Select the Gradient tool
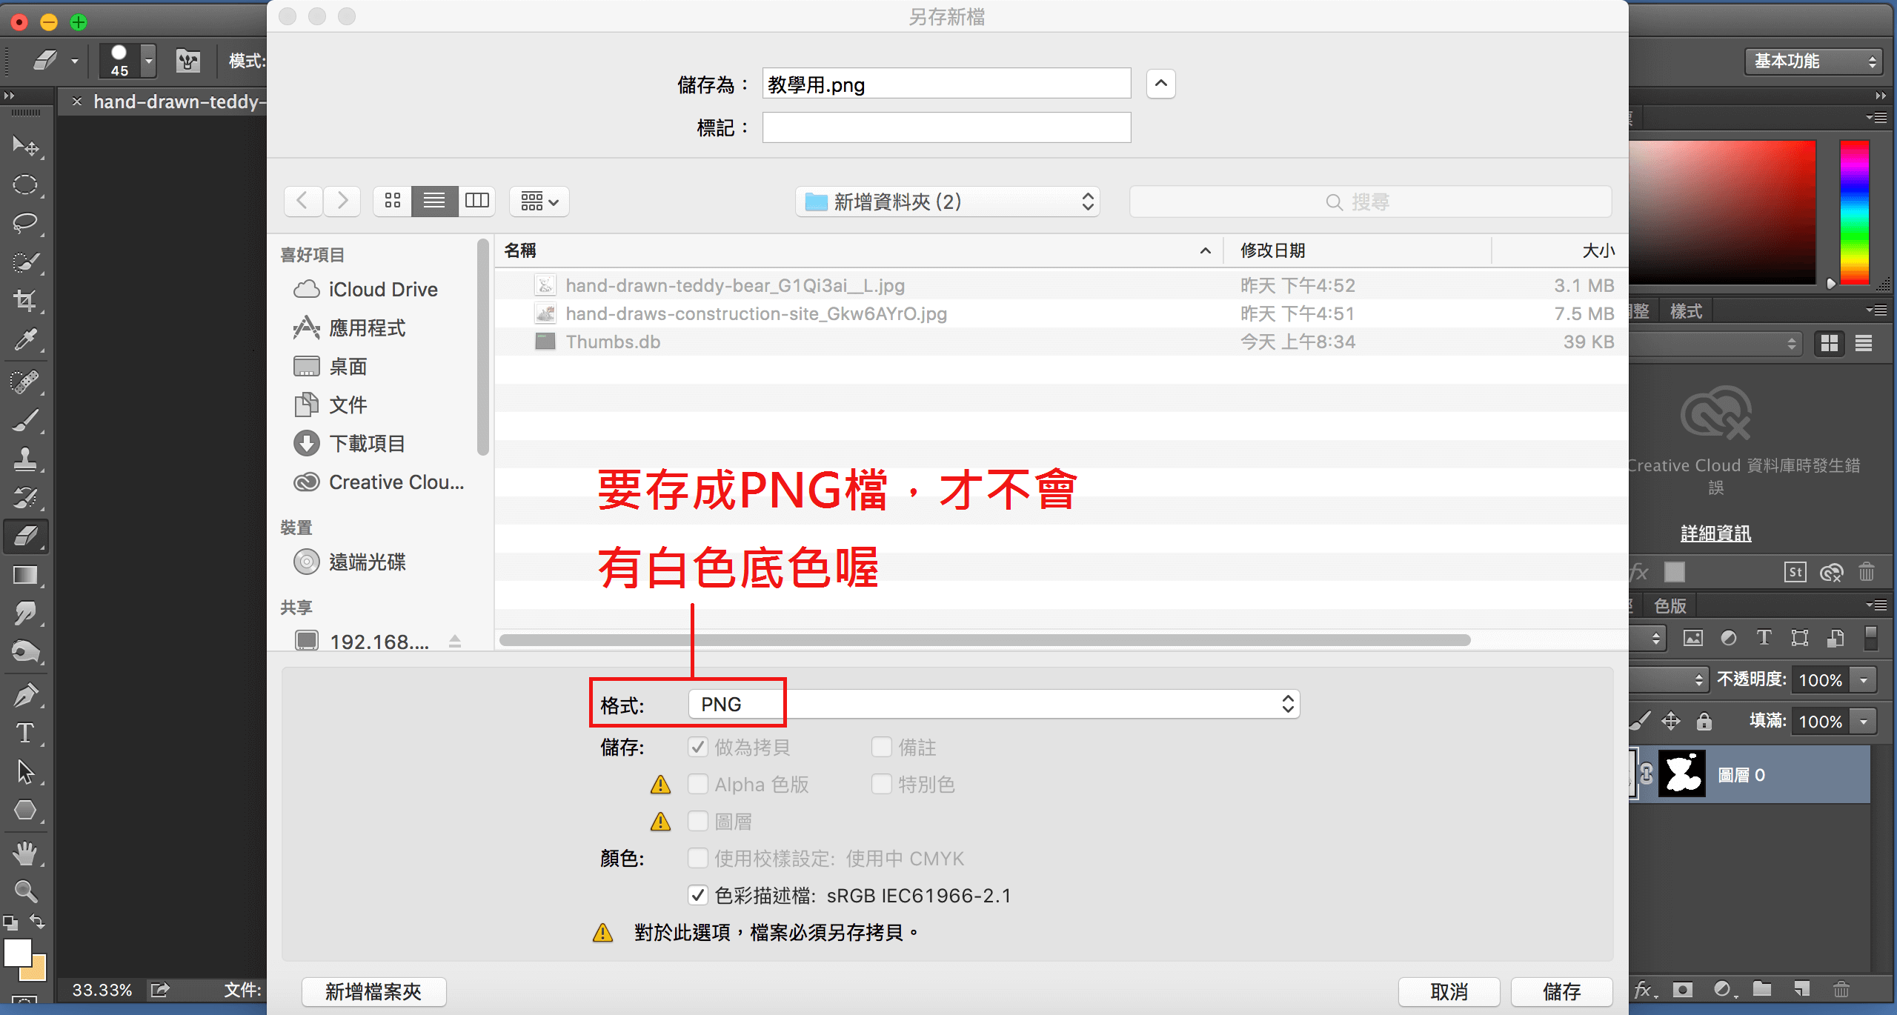The image size is (1897, 1015). tap(25, 576)
